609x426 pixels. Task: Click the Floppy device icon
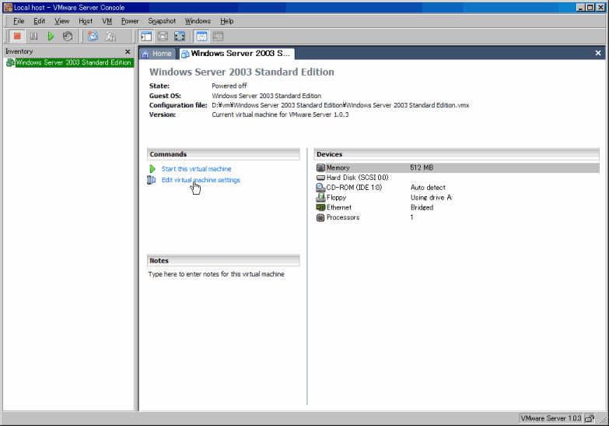(320, 198)
